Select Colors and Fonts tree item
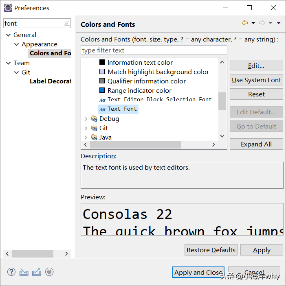Screen dimensions: 286x286 tap(50, 53)
